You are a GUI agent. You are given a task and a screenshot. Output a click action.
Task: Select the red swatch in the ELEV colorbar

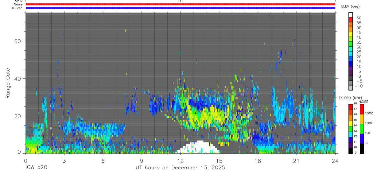tap(351, 20)
